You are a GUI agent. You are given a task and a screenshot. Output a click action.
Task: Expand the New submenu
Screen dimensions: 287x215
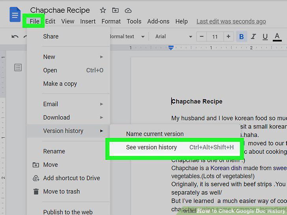(x=69, y=57)
